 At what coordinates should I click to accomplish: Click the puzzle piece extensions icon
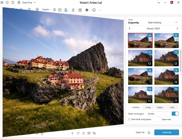87,10
